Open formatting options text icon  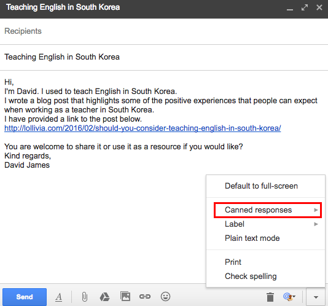point(59,297)
